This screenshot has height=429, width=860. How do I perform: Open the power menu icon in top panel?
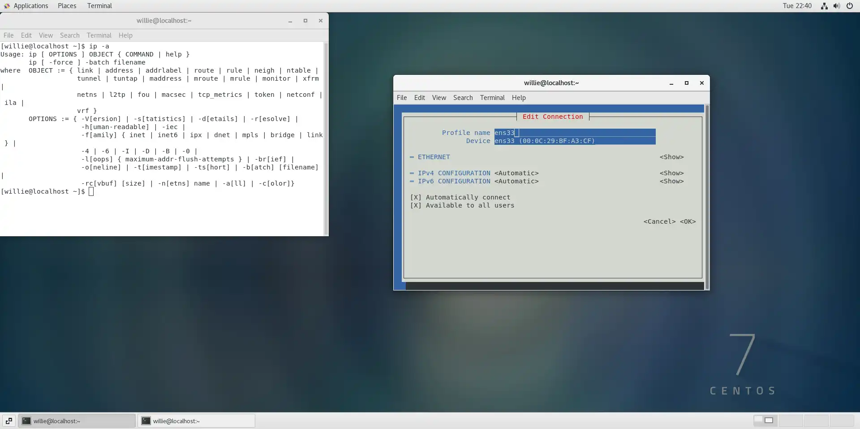click(x=850, y=6)
